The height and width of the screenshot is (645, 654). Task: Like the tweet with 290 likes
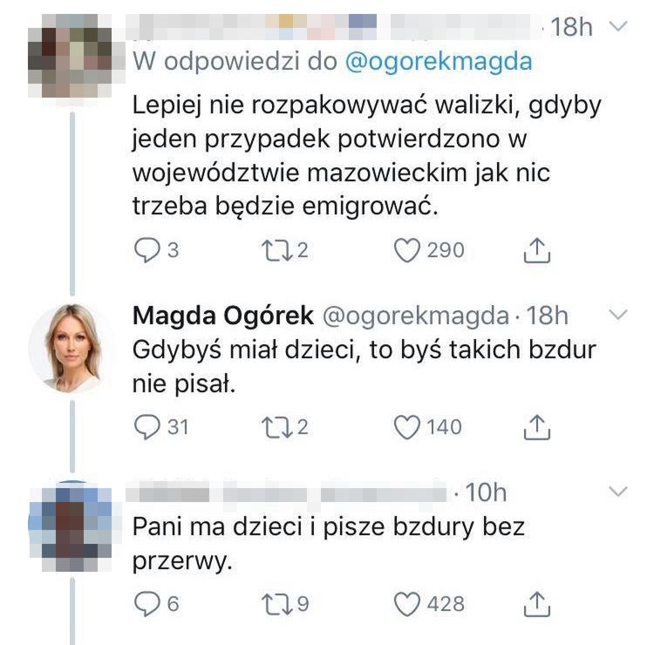pos(407,251)
